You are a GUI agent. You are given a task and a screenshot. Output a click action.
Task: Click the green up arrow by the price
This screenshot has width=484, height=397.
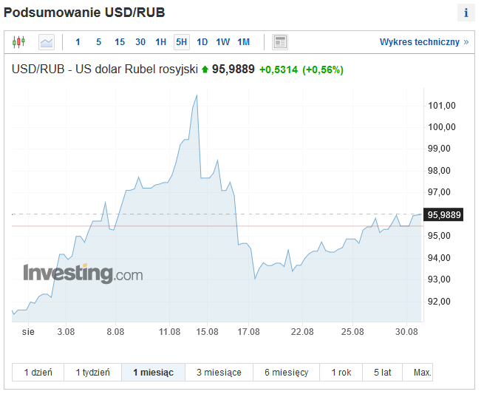[x=205, y=69]
